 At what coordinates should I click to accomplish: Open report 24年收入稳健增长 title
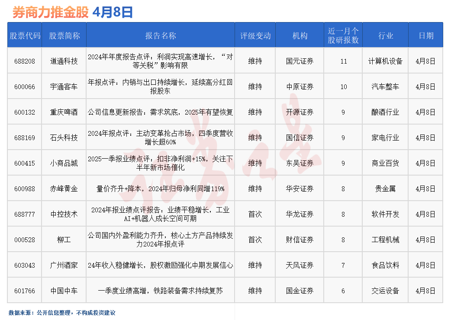click(160, 266)
